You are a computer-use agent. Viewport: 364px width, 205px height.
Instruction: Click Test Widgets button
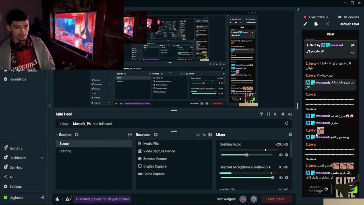click(x=226, y=199)
